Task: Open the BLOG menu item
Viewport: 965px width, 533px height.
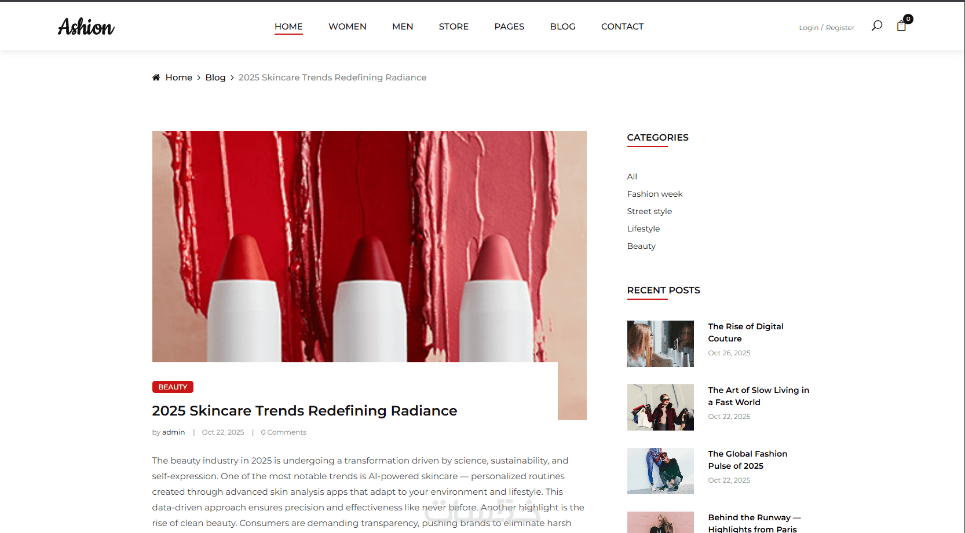Action: [x=562, y=27]
